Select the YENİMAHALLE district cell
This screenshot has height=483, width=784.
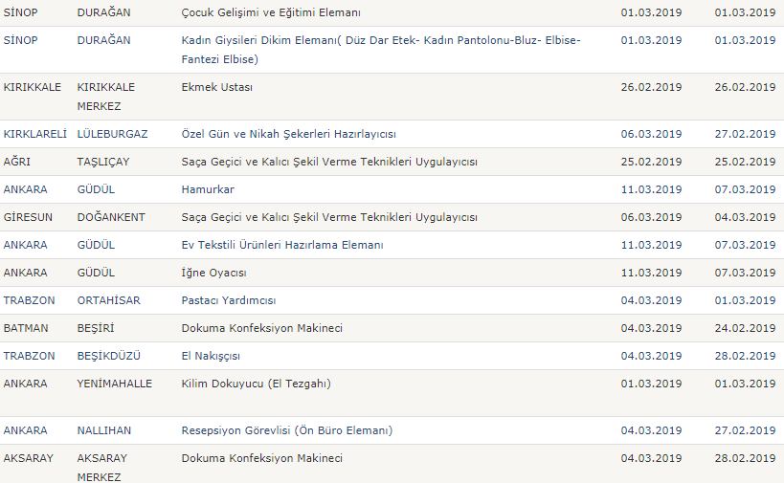click(115, 384)
